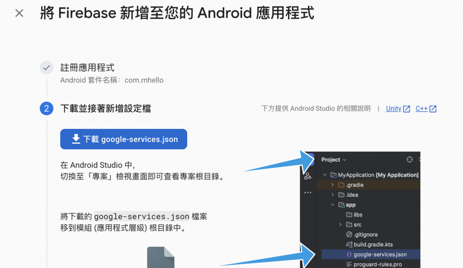Click the completed step checkmark icon
This screenshot has height=268, width=463.
click(47, 68)
